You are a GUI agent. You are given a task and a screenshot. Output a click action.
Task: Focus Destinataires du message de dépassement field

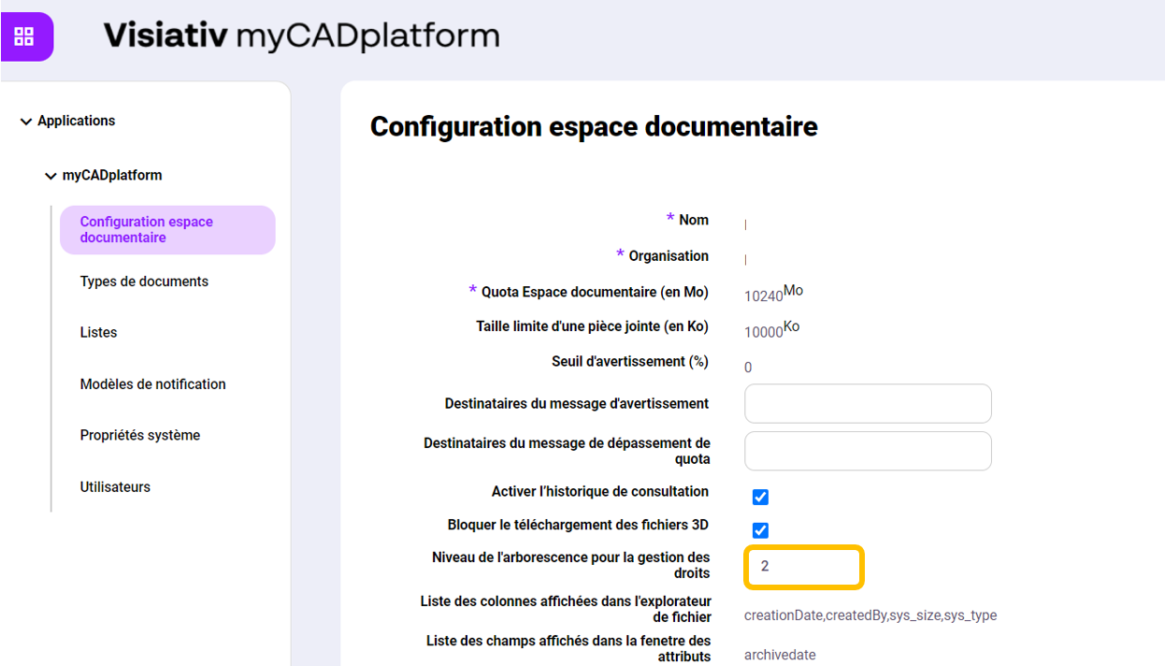coord(867,451)
